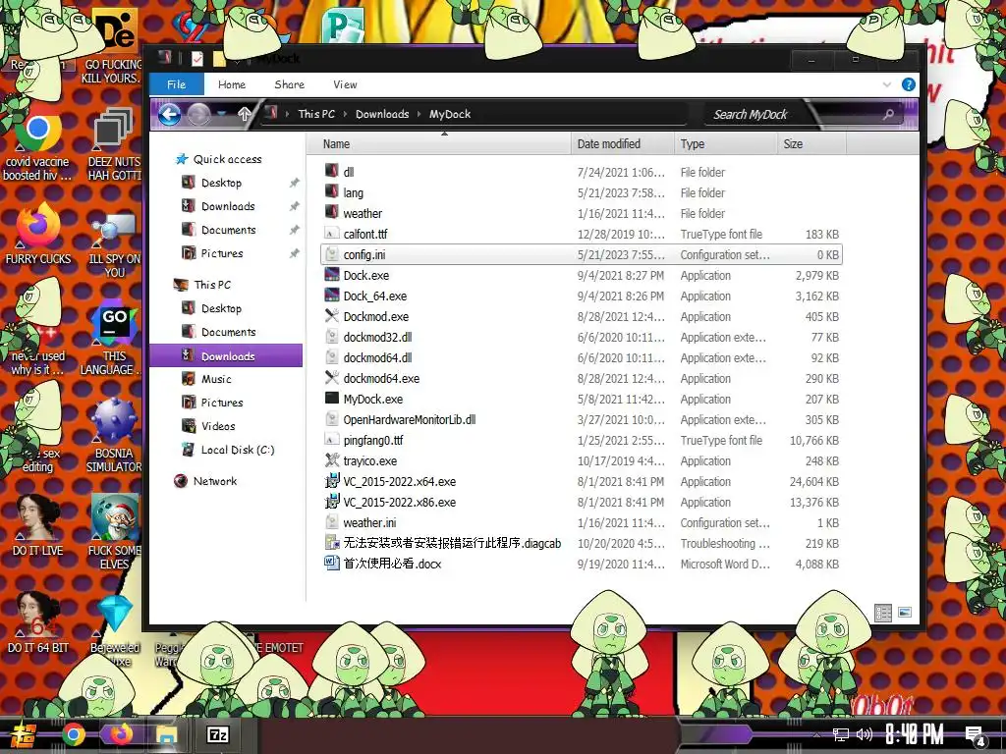Open 7-Zip from the taskbar
The height and width of the screenshot is (754, 1006).
pyautogui.click(x=217, y=734)
